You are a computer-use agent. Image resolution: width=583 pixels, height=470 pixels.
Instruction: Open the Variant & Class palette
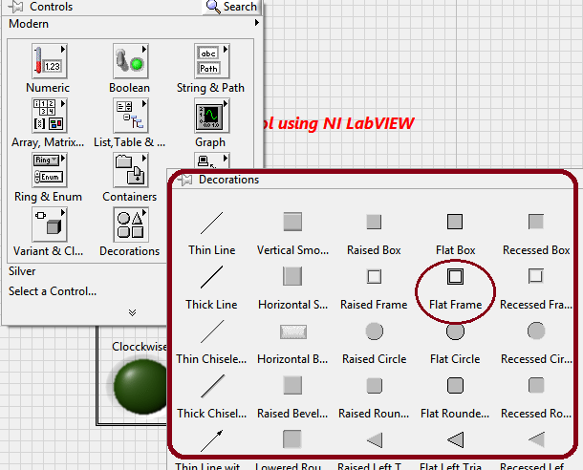pos(49,224)
